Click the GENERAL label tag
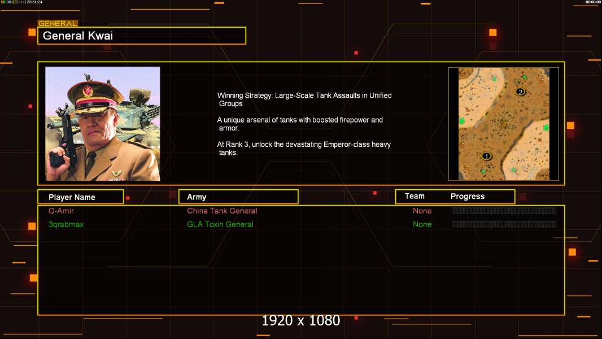Screen dimensions: 602x339 coord(58,23)
